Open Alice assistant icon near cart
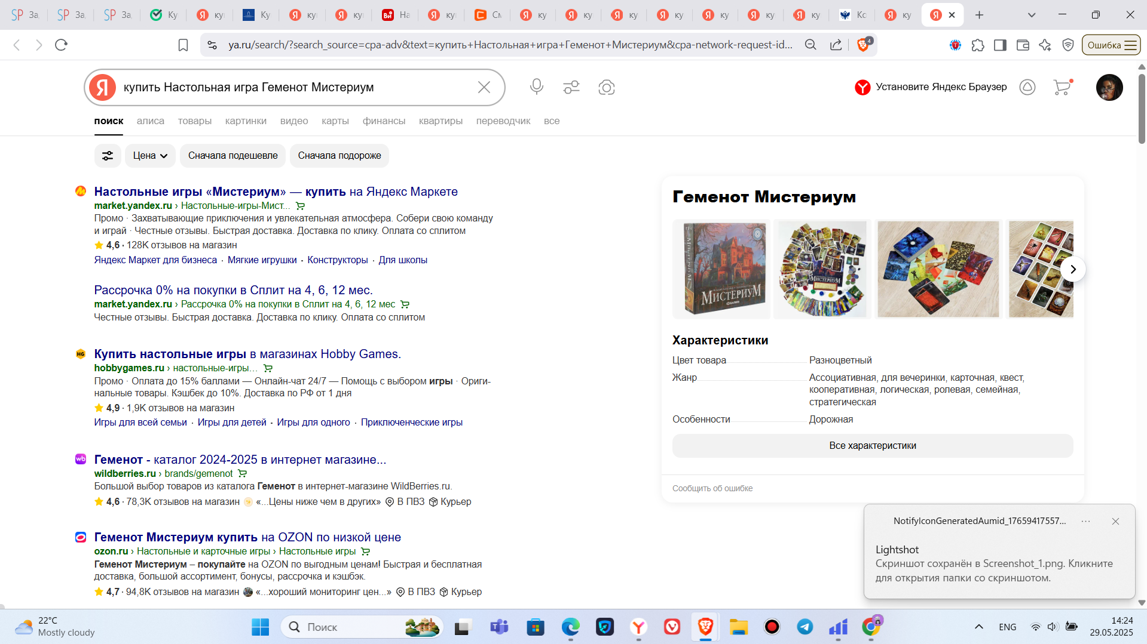 click(x=1027, y=87)
